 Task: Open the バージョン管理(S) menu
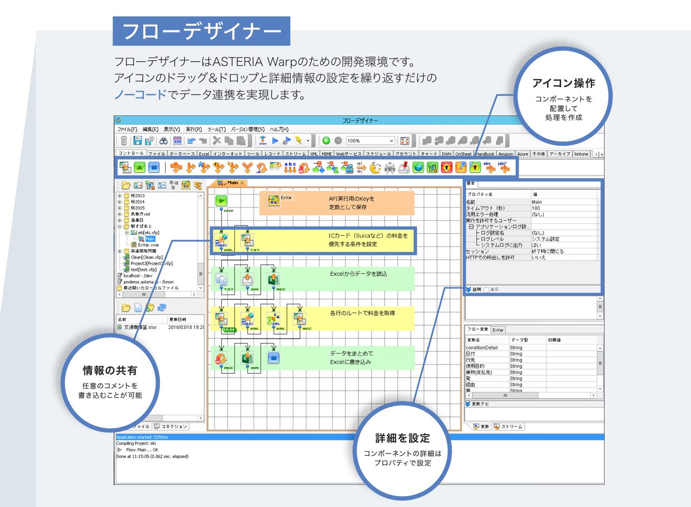[x=248, y=129]
